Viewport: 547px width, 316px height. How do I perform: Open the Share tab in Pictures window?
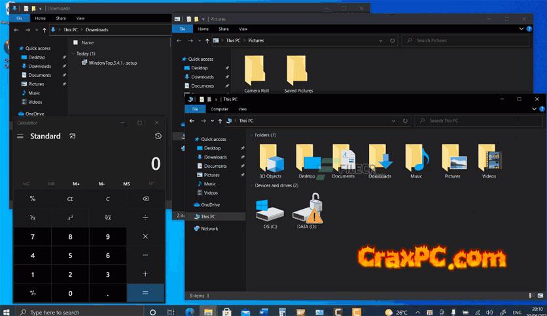tap(224, 29)
